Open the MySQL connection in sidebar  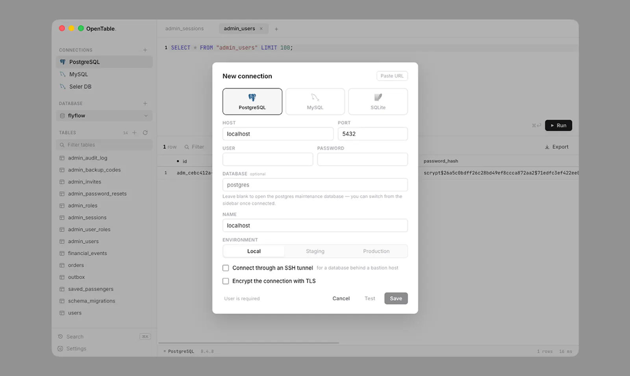[104, 74]
